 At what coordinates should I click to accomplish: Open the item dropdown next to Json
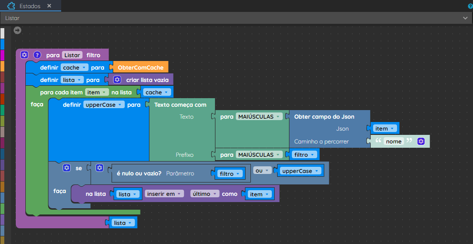pyautogui.click(x=385, y=129)
